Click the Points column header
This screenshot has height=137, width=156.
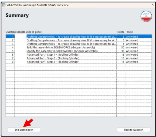pos(120,32)
